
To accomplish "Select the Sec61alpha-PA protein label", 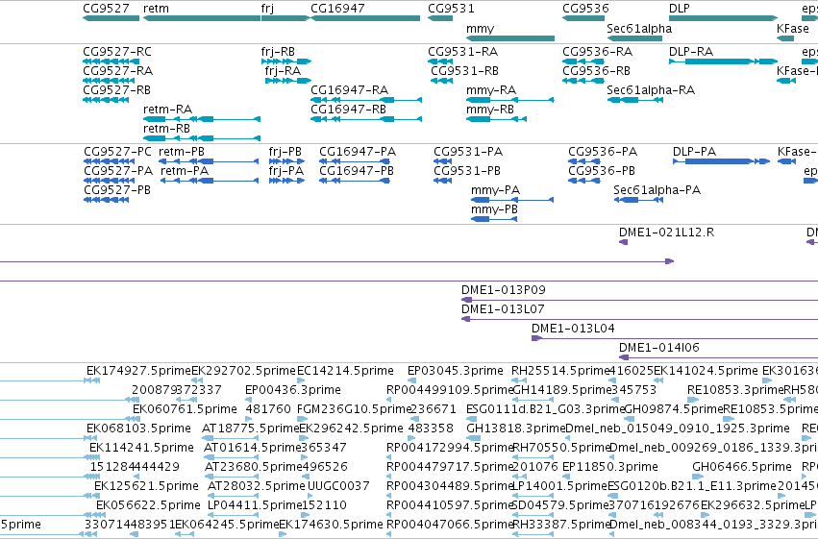I will pyautogui.click(x=657, y=190).
